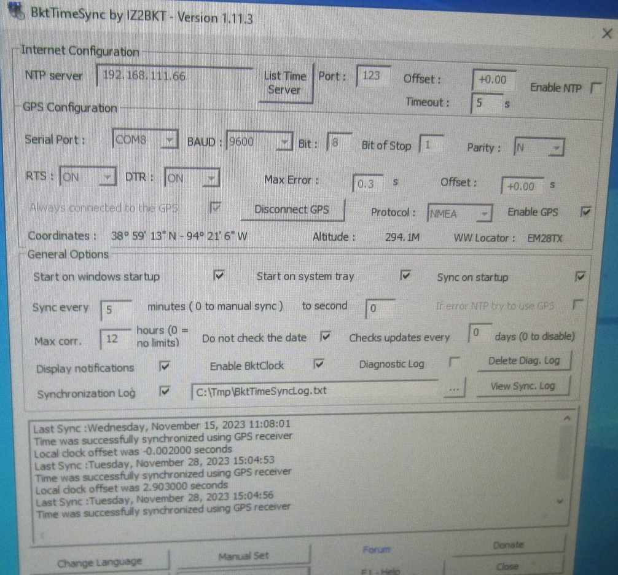
Task: Click the List Time Server button
Action: [285, 83]
